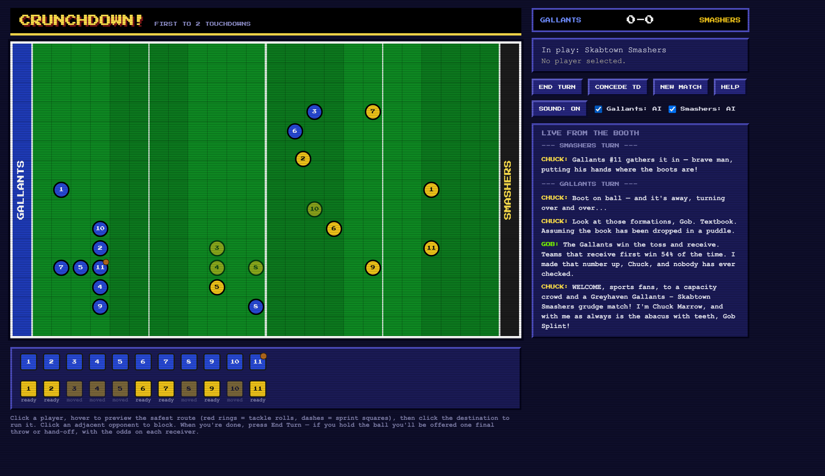Viewport: 825px width, 476px height.
Task: Click Gallants roster card 11 with ball
Action: pos(258,362)
